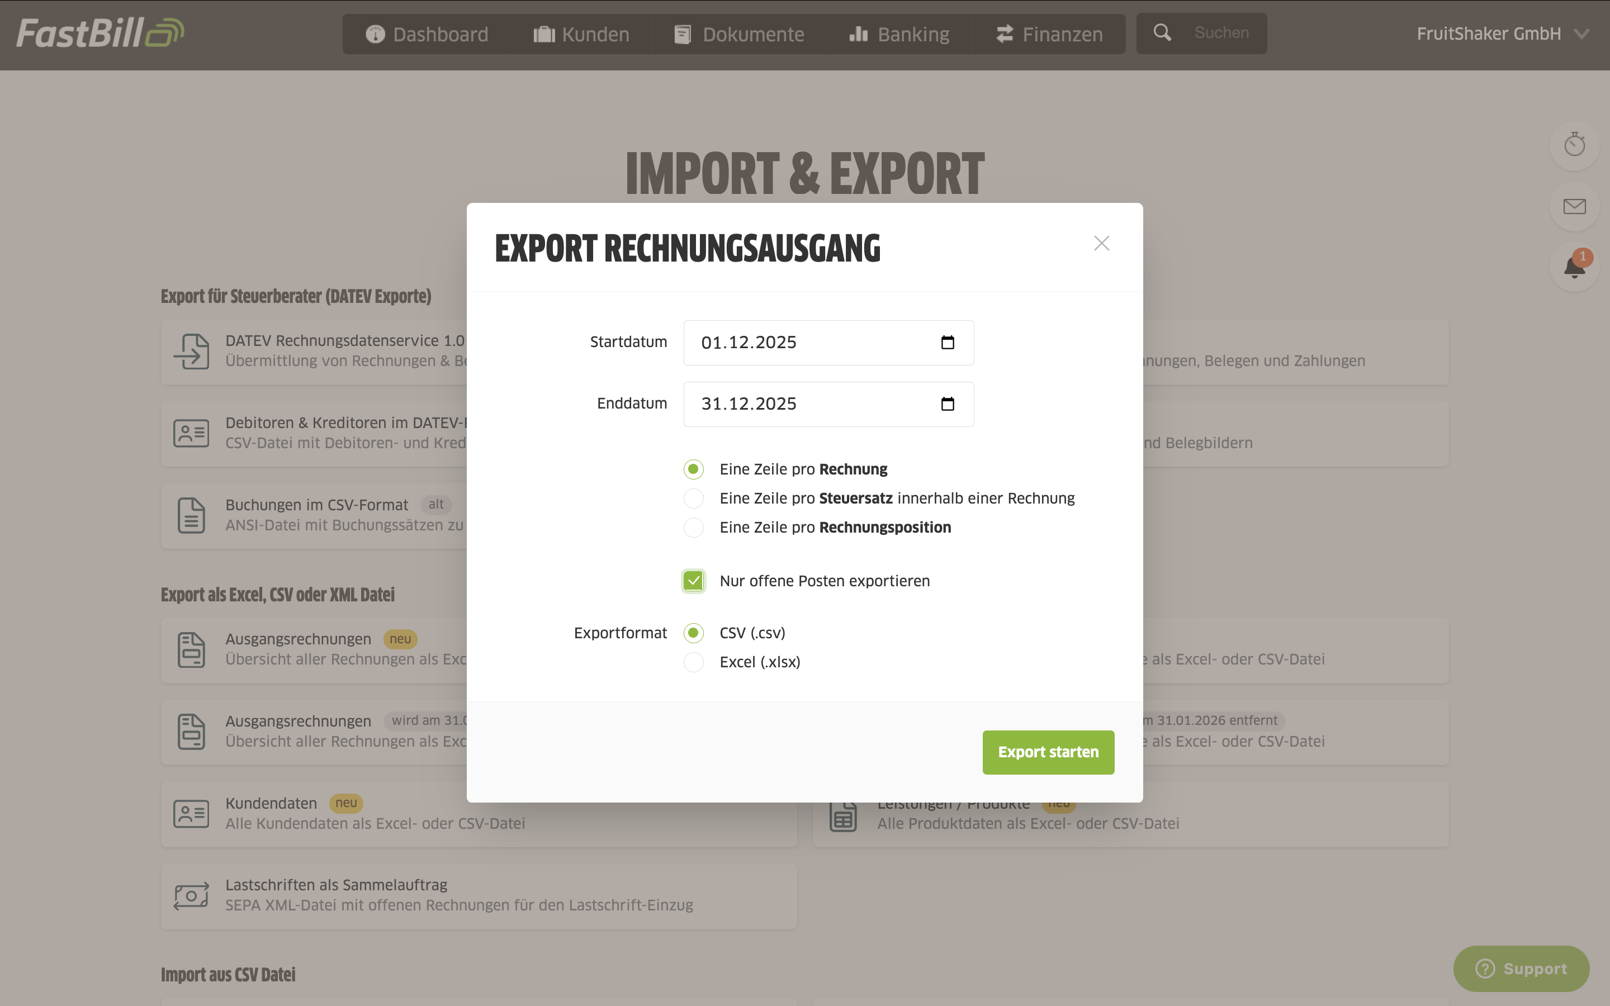Click the search magnifier icon

point(1162,32)
